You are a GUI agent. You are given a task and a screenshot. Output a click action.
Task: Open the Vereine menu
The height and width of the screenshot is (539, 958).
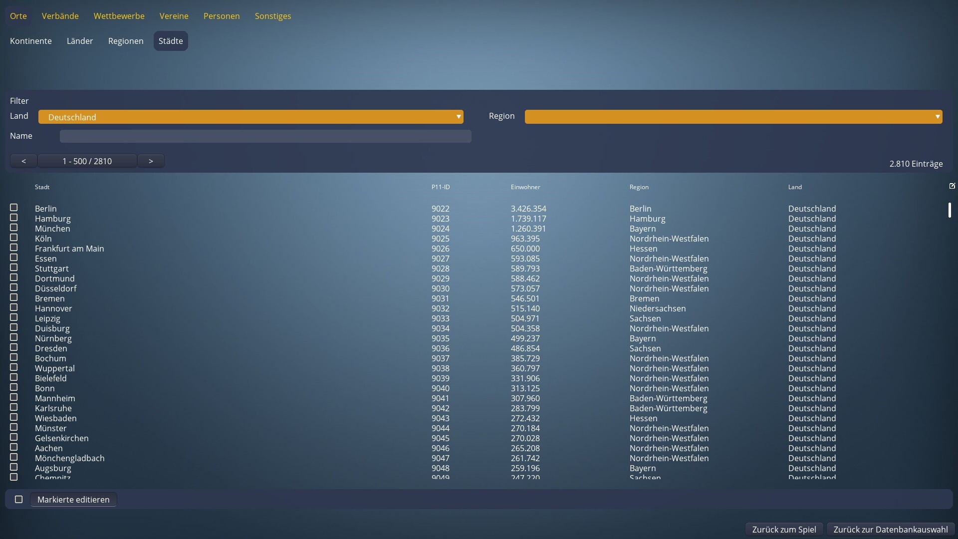174,16
